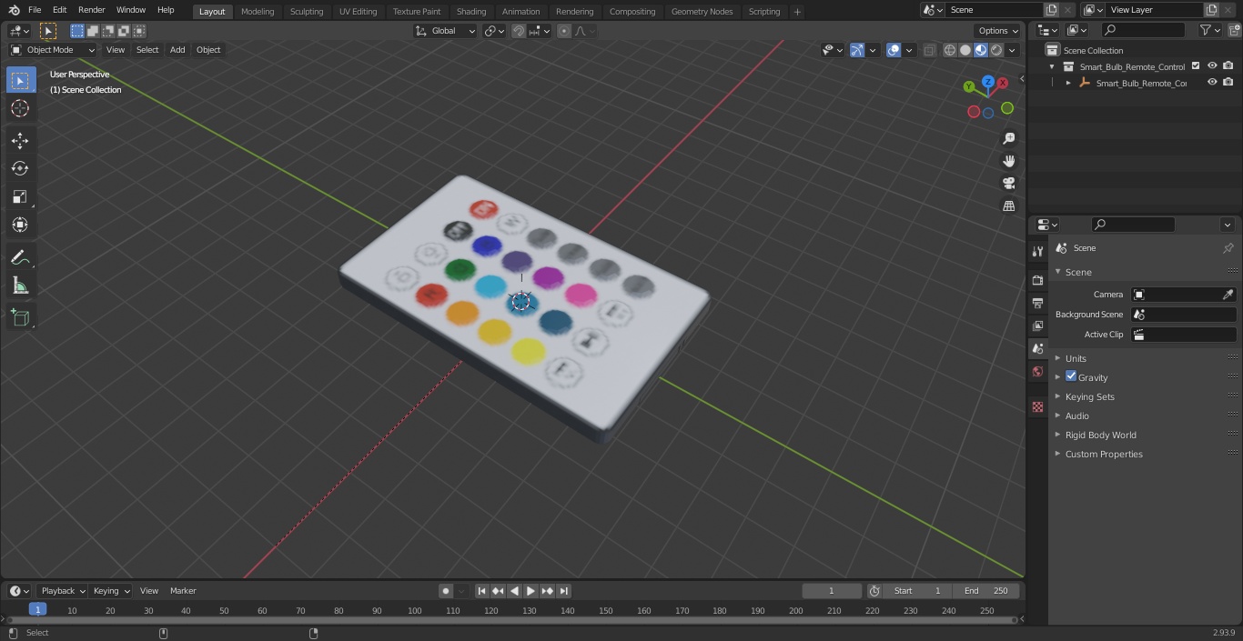
Task: Open the Options dropdown
Action: click(x=998, y=31)
